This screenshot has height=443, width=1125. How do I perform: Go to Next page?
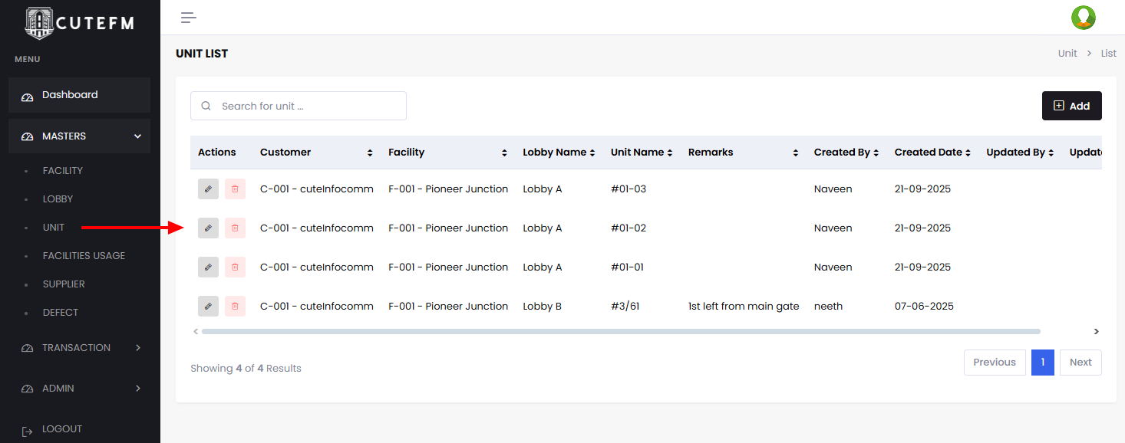coord(1080,363)
